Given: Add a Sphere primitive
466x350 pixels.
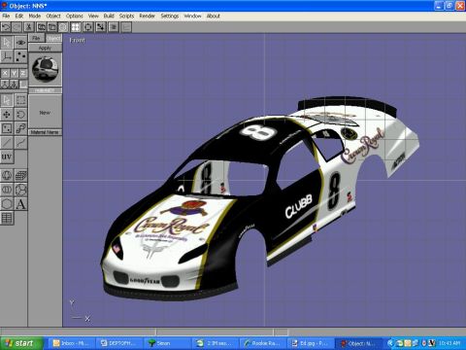Looking at the screenshot, I should tap(7, 175).
